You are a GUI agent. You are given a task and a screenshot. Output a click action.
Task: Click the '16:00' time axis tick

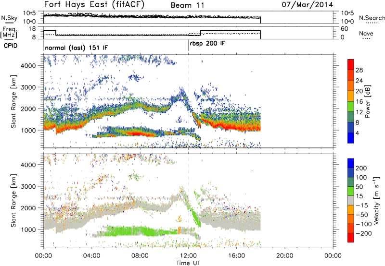point(236,256)
